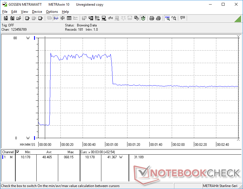Click the cursor reading 41.367 W
The height and width of the screenshot is (189, 243).
[x=115, y=157]
